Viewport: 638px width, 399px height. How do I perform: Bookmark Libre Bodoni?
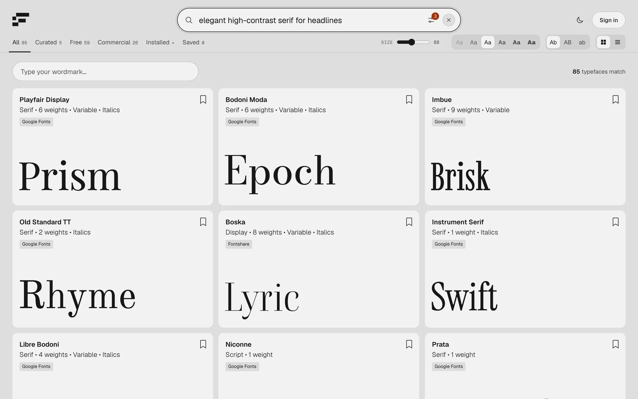point(203,344)
